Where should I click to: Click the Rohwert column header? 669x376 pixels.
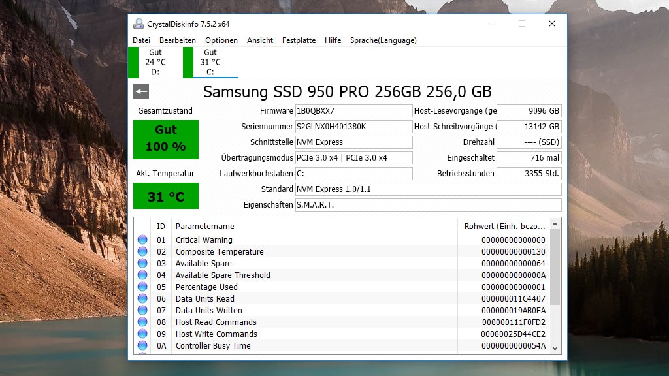(505, 227)
